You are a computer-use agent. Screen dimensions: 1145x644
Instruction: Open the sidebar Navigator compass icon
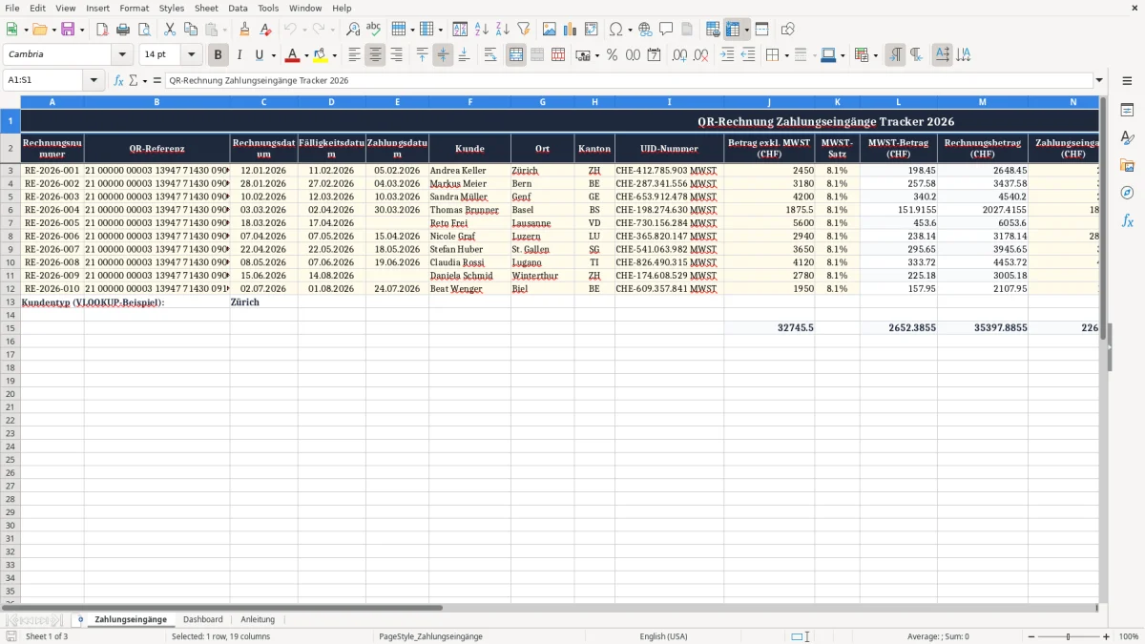point(1127,193)
